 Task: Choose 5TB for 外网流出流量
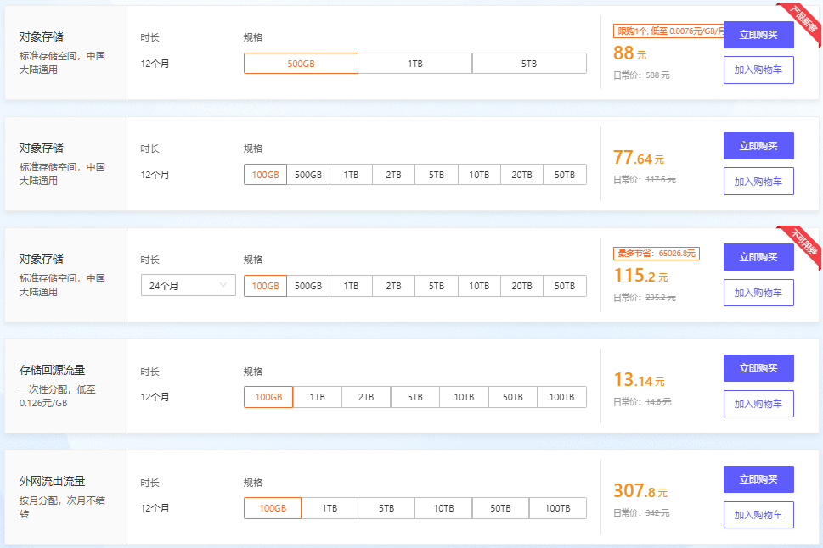pyautogui.click(x=386, y=508)
